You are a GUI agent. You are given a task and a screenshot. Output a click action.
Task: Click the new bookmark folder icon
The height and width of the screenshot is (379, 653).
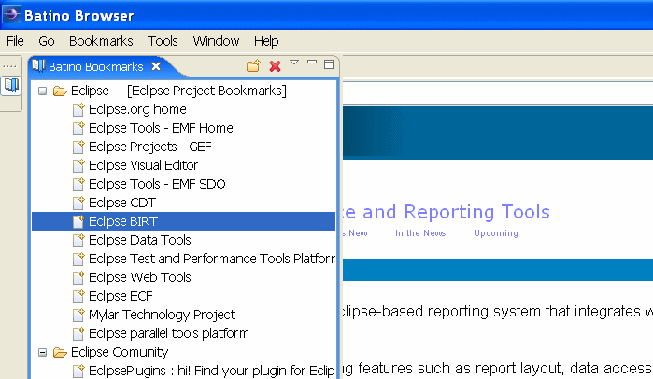253,65
